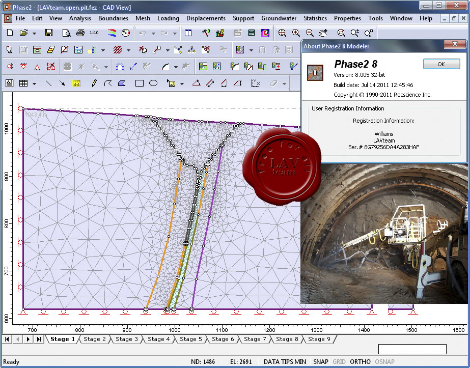Click the Compute calculator icon

[x=252, y=33]
